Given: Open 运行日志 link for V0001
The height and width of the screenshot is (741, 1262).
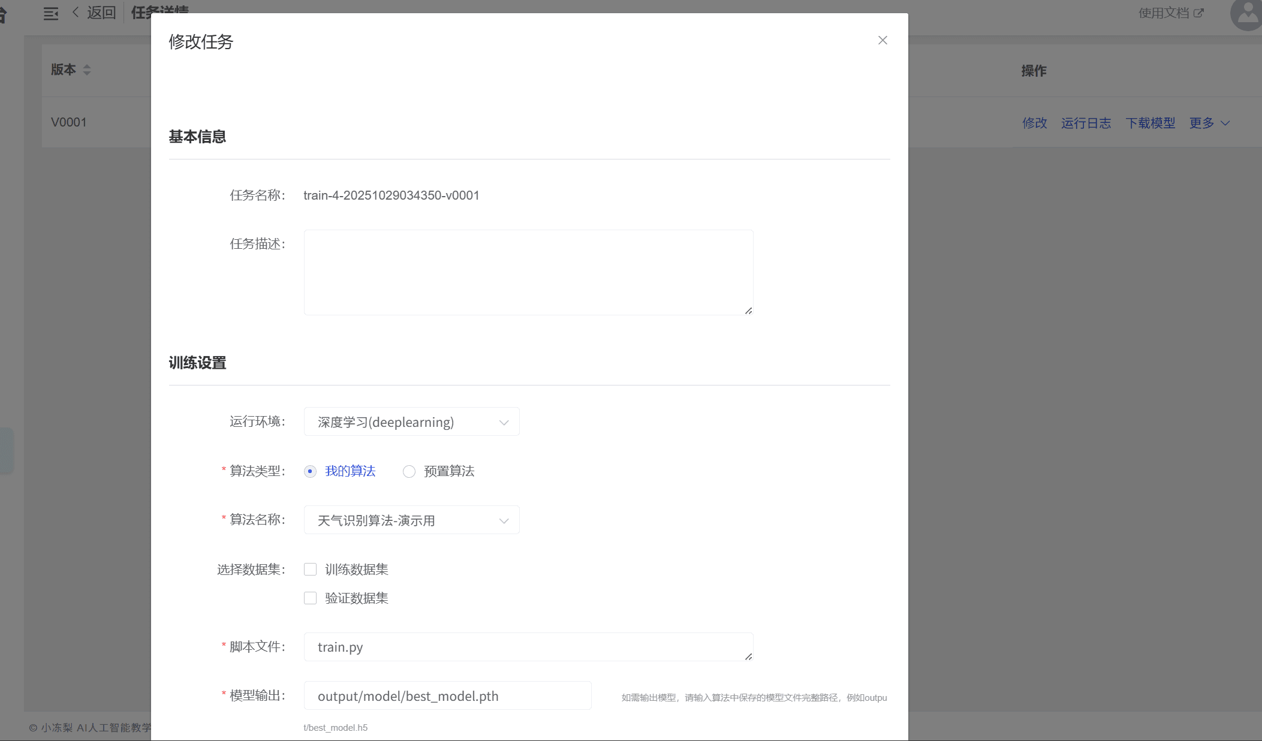Looking at the screenshot, I should (1086, 123).
